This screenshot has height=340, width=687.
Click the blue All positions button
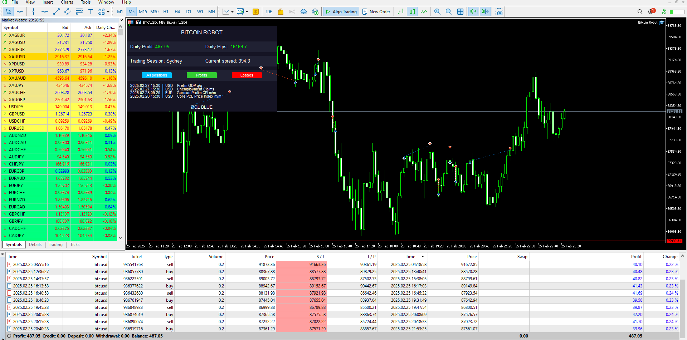[157, 75]
